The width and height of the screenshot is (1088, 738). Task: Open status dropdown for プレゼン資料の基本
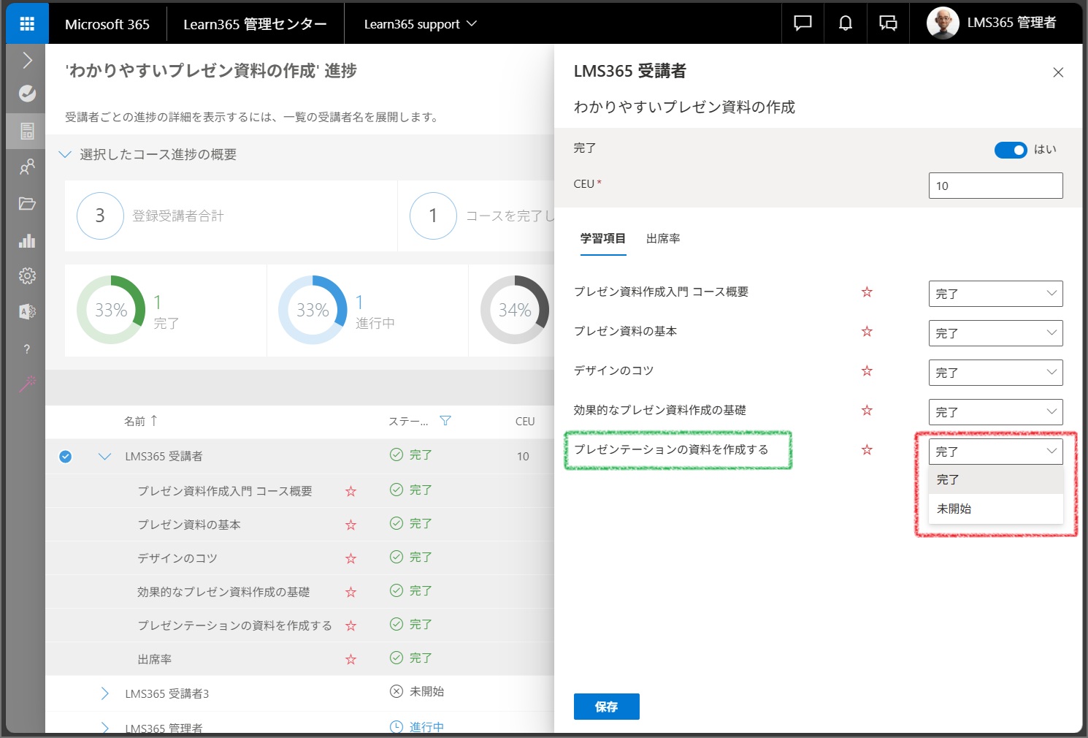pyautogui.click(x=995, y=333)
